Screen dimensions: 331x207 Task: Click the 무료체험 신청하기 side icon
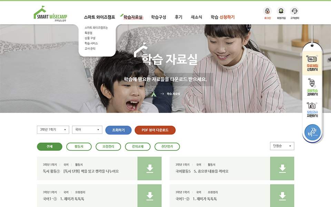click(x=312, y=63)
